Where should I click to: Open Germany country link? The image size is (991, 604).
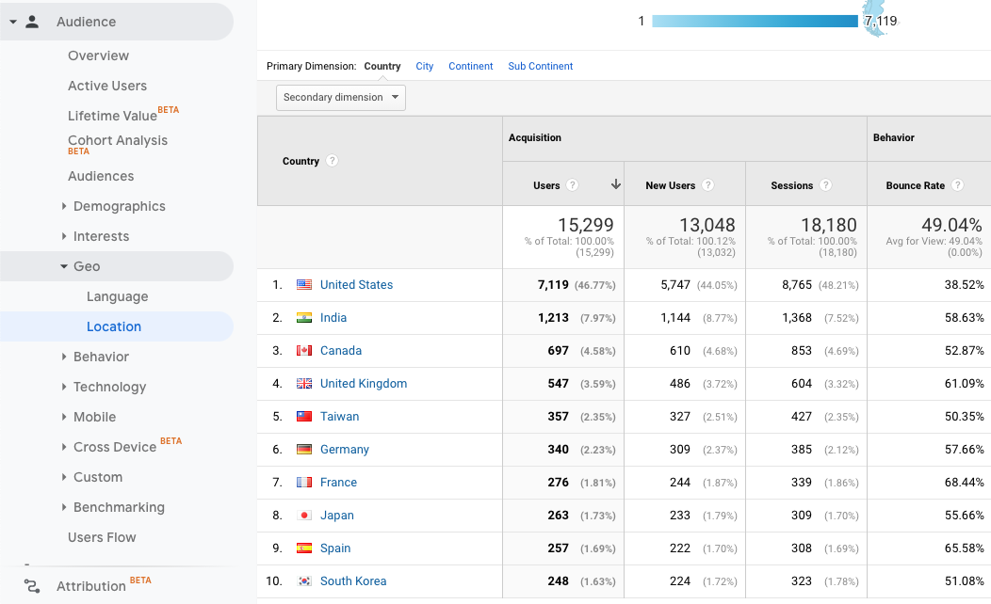[345, 450]
